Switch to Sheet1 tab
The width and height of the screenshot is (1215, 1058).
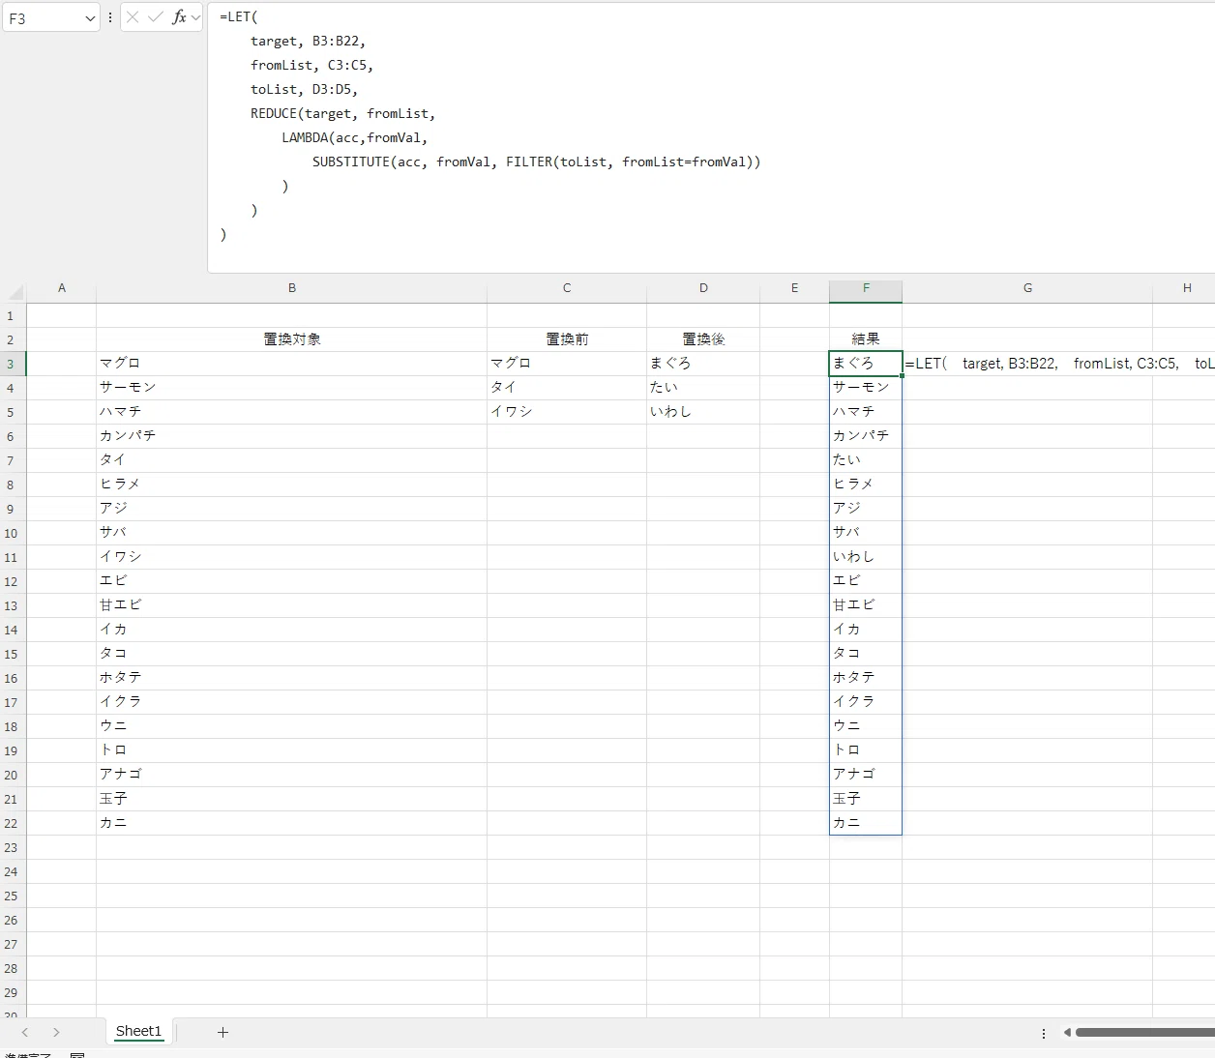point(138,1031)
